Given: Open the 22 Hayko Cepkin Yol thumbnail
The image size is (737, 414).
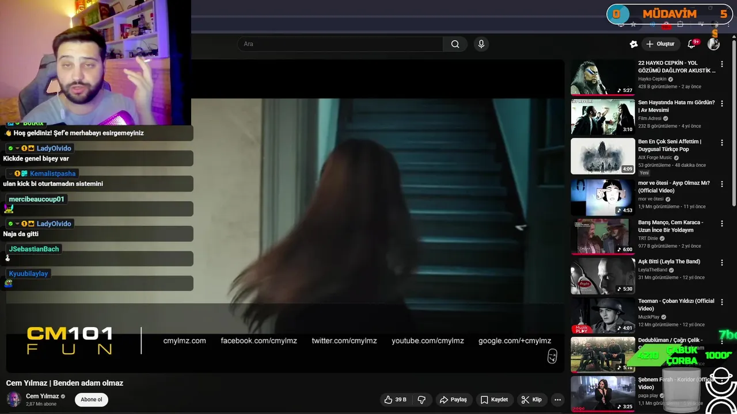Looking at the screenshot, I should pyautogui.click(x=602, y=77).
